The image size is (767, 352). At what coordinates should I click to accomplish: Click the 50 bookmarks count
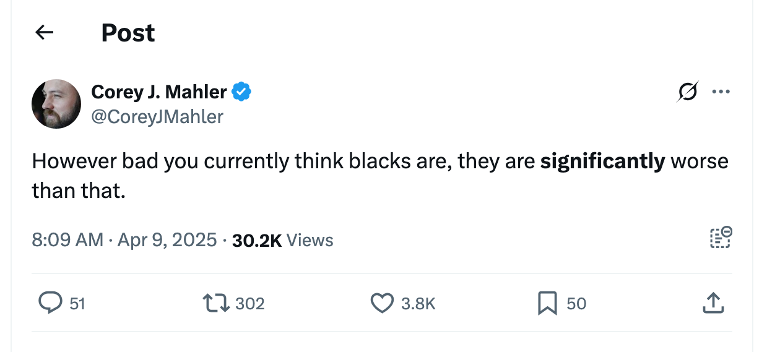coord(576,304)
